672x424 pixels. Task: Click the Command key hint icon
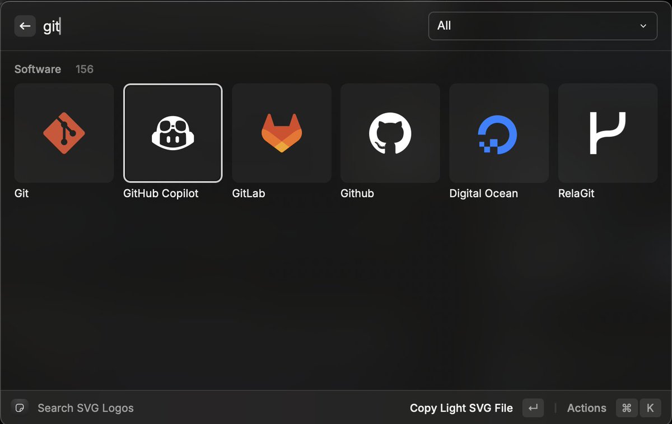pos(627,408)
